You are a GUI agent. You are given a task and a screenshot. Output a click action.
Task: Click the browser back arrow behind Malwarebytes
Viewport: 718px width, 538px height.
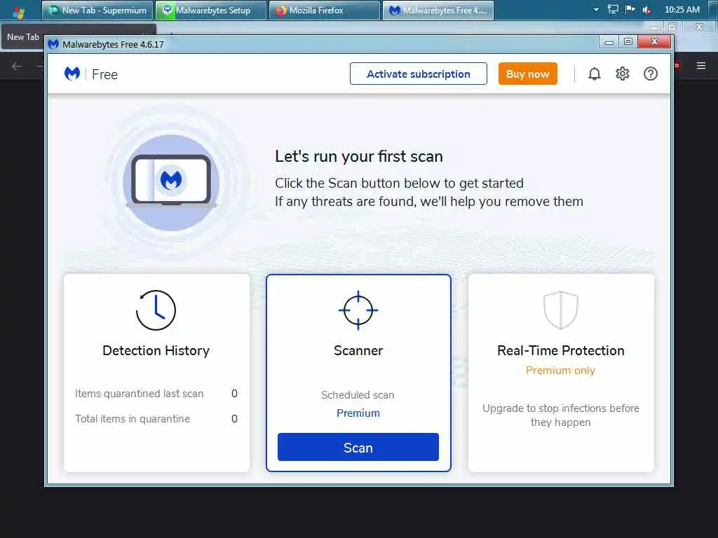pos(17,67)
